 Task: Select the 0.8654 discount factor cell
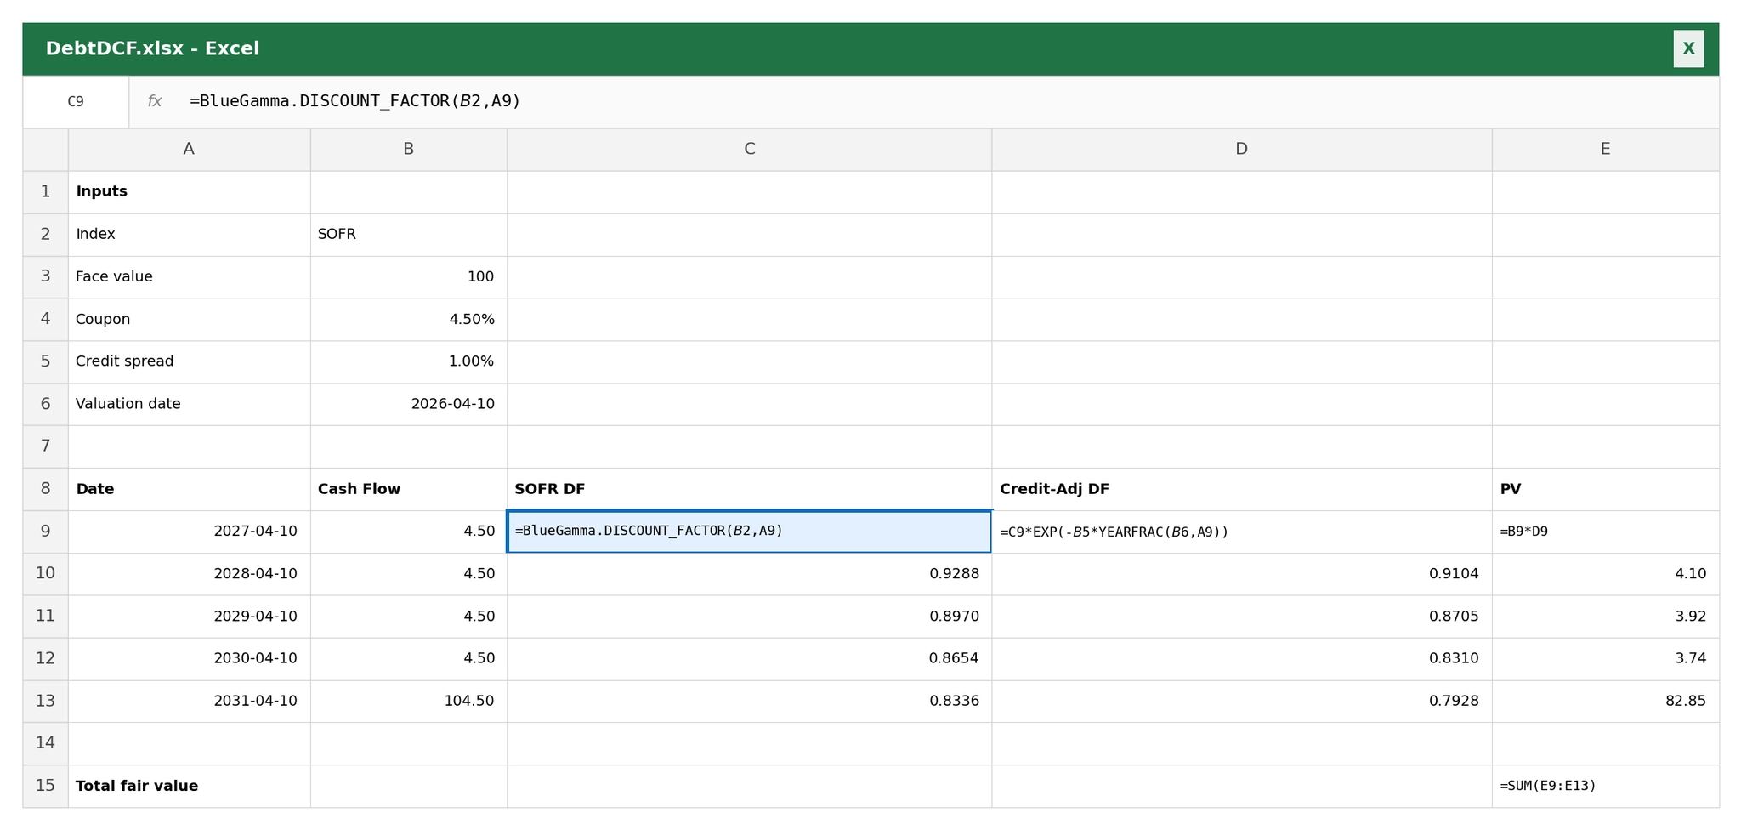(x=750, y=658)
